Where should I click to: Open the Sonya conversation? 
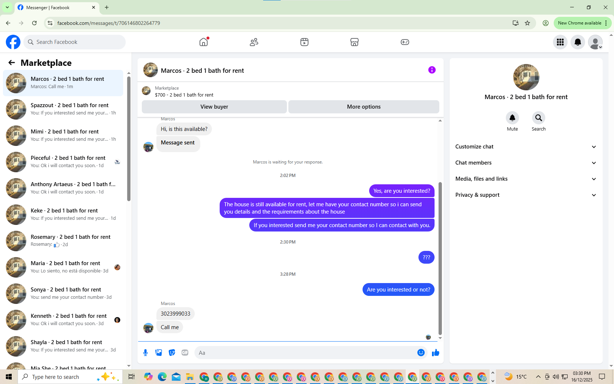(63, 294)
